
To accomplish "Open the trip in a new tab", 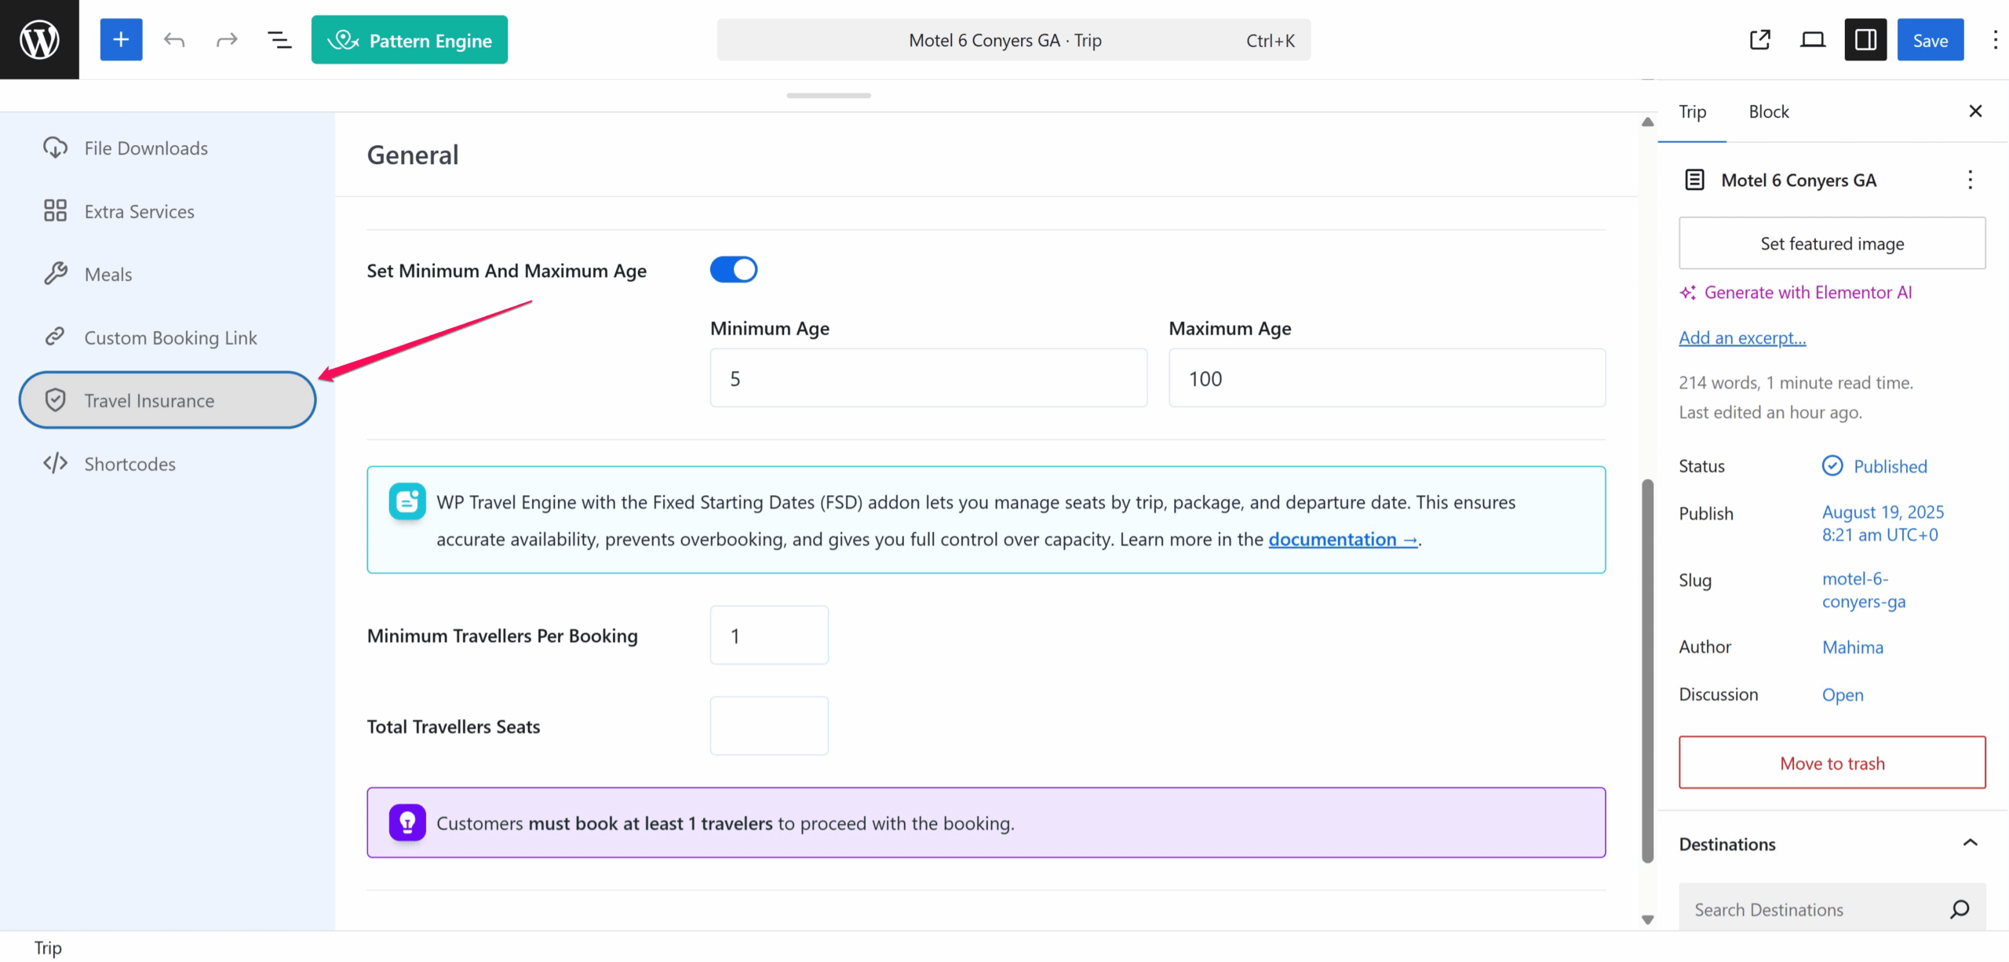I will (1760, 39).
